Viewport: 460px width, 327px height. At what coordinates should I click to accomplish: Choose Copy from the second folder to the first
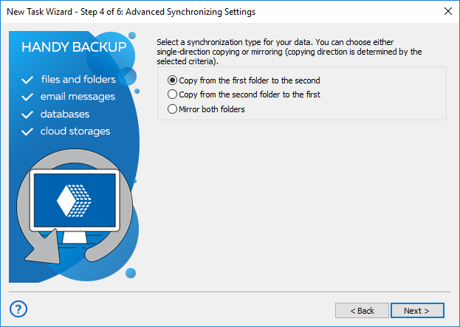tap(173, 94)
